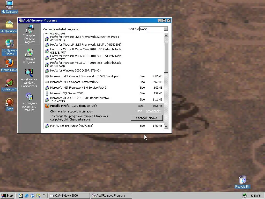Viewport: 265px width, 199px height.
Task: Click icon beside Hotfix for Windows 2000 KB971276-v3
Action: click(47, 71)
